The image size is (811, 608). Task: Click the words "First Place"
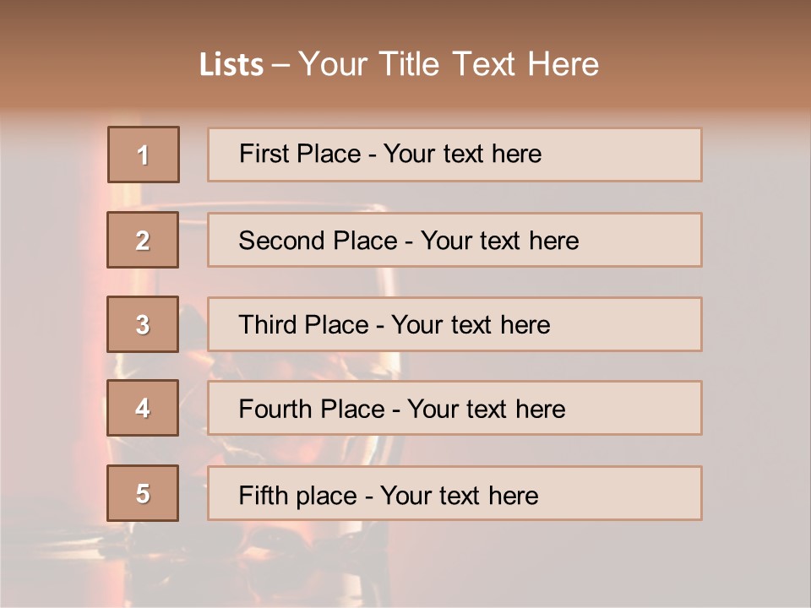[x=300, y=154]
